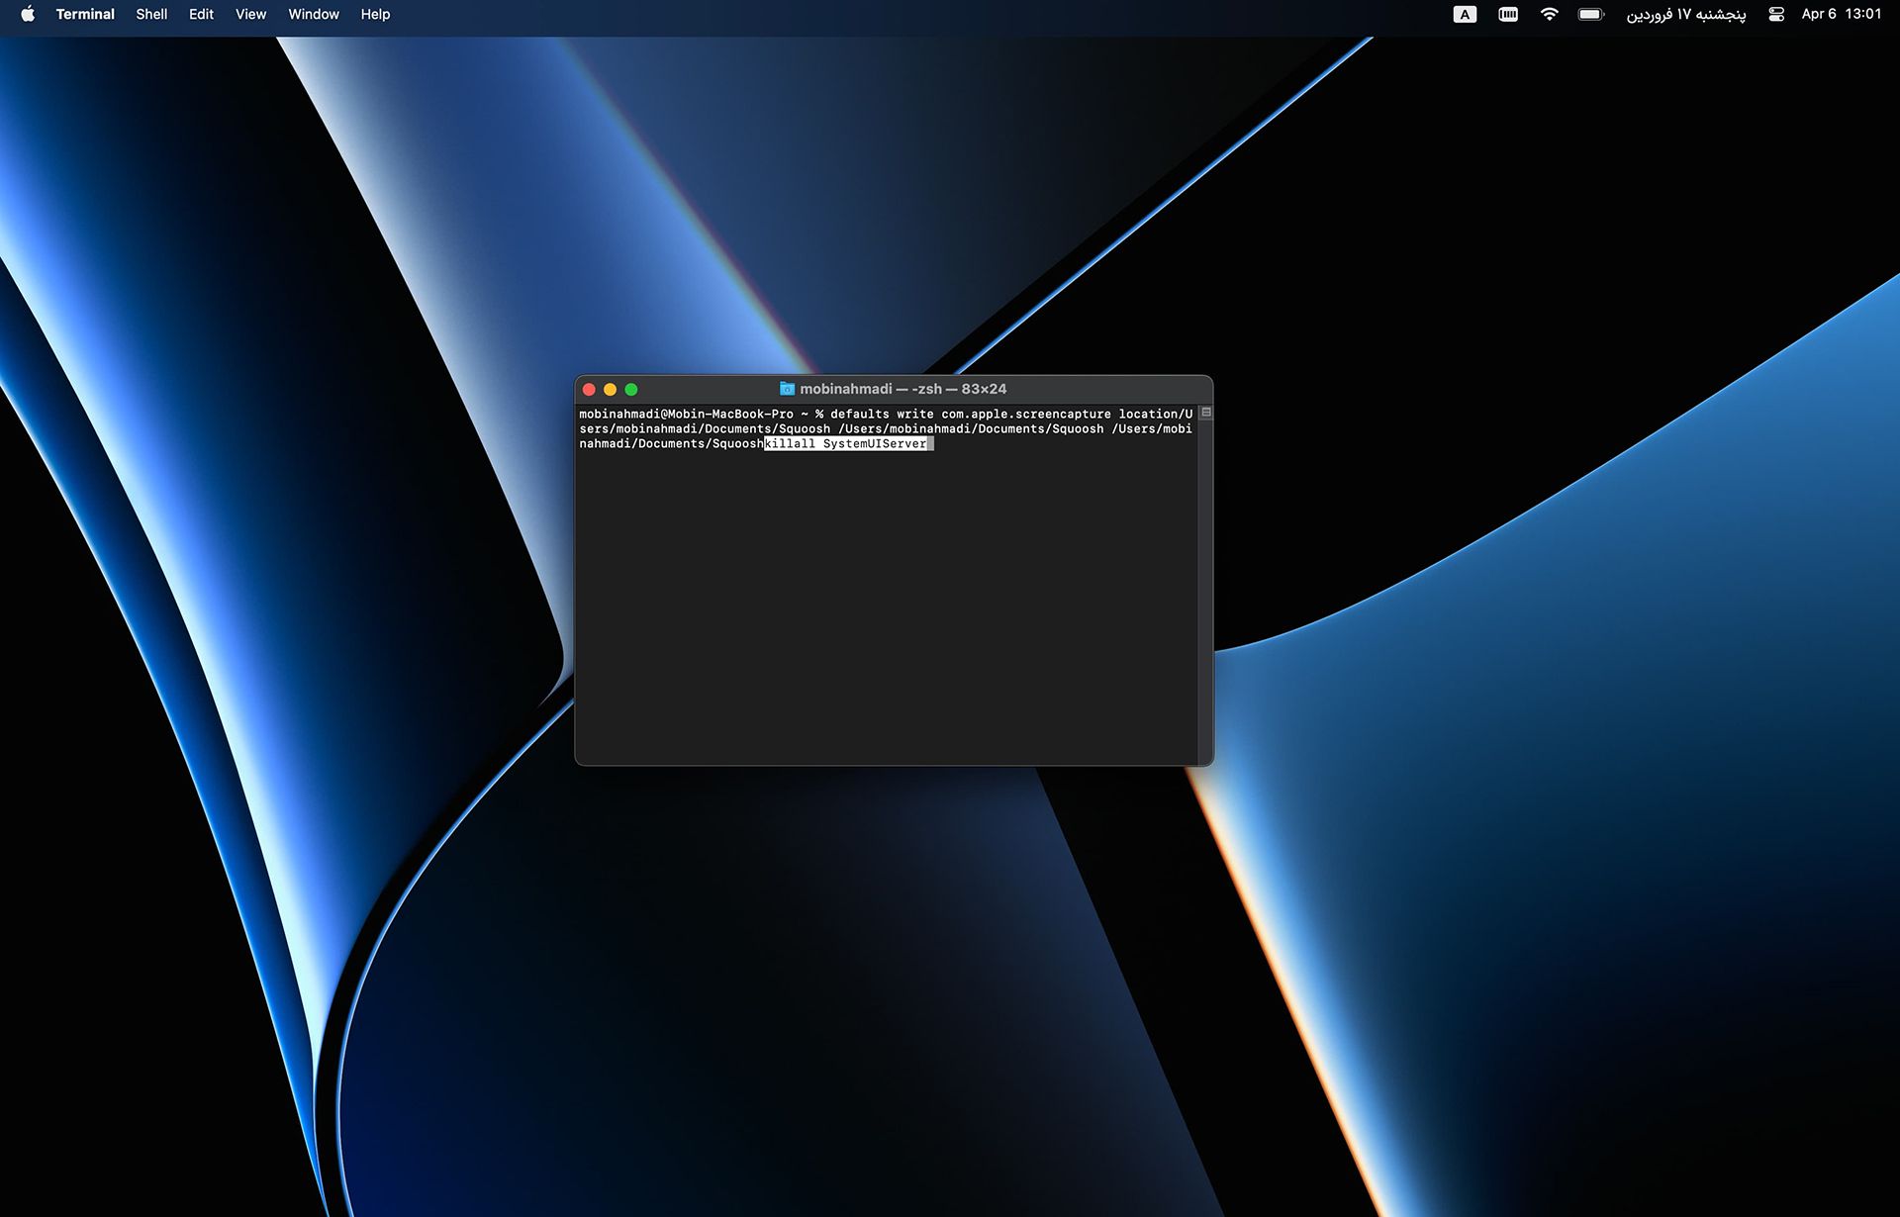
Task: Click the com.apple.screencapture text in the Terminal
Action: (1026, 415)
